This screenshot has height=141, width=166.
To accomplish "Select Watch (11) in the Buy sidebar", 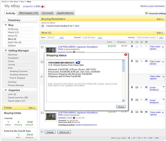I will click(x=13, y=32).
